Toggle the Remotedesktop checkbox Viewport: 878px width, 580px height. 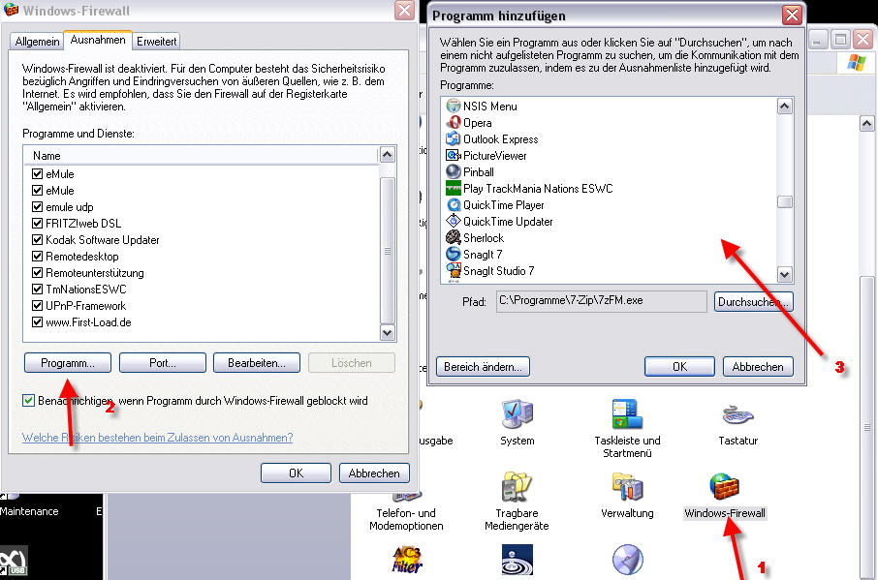coord(38,257)
